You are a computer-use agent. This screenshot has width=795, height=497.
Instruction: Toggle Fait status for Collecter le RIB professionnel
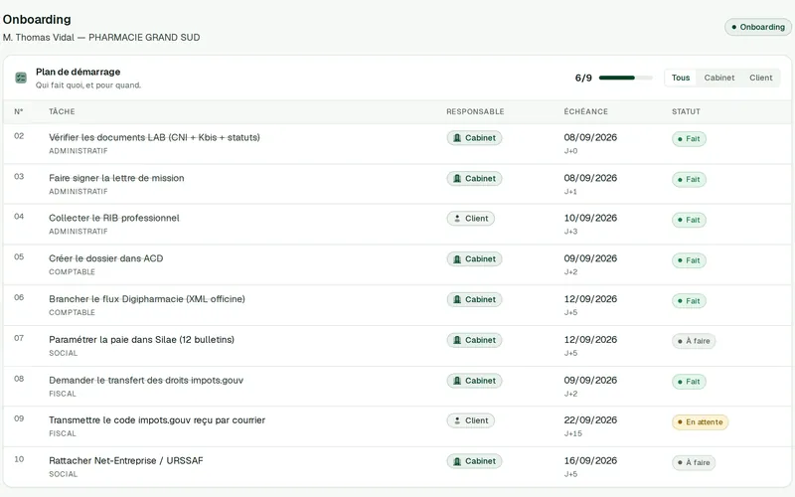pyautogui.click(x=689, y=220)
